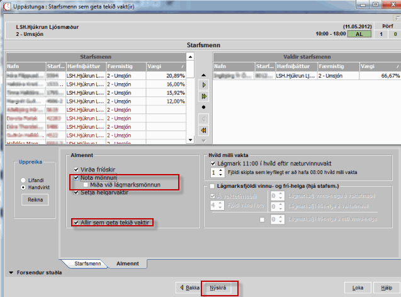Click Starf... header in Starfsmenn list
401x297 pixels.
[x=56, y=66]
